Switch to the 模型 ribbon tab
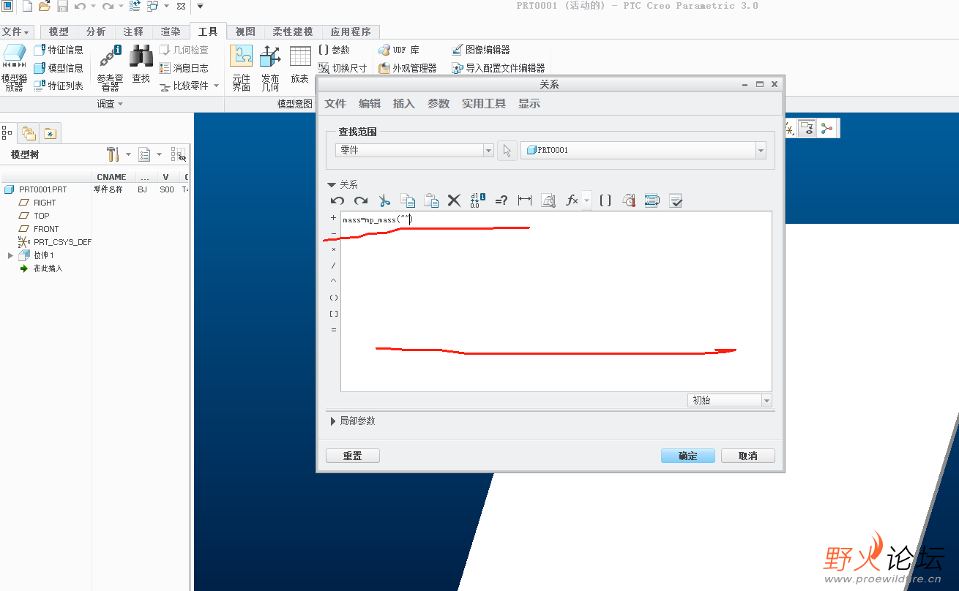Viewport: 959px width, 591px height. click(59, 31)
